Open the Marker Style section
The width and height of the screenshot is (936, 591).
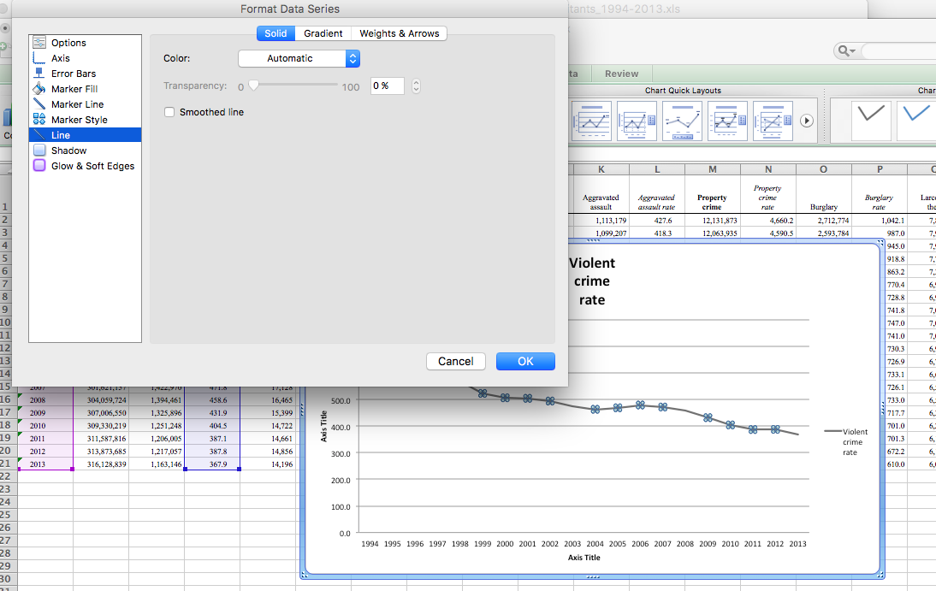click(x=79, y=120)
